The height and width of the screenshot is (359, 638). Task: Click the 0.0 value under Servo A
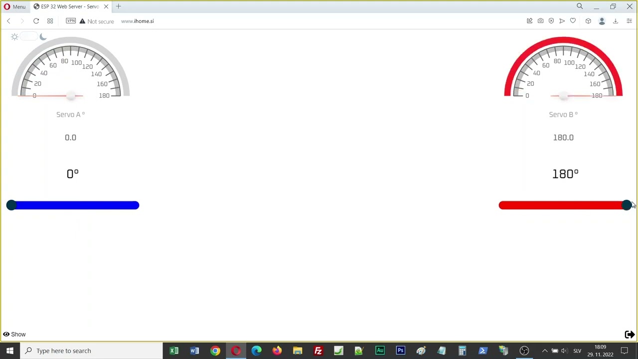pyautogui.click(x=70, y=137)
